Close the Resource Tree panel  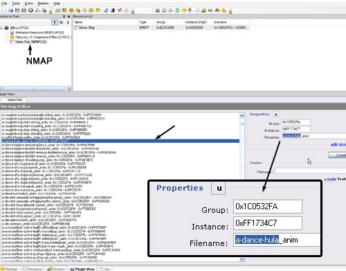[x=69, y=17]
